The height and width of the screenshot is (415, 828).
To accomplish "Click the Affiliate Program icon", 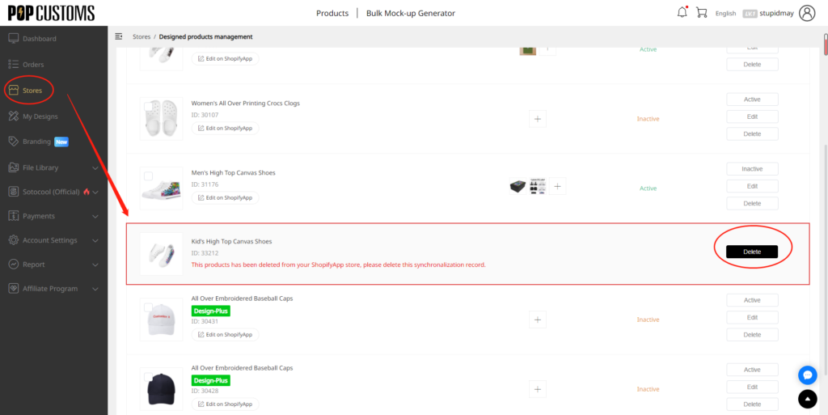I will click(14, 289).
